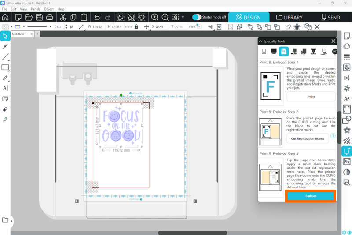This screenshot has width=352, height=235.
Task: Click the Print icon in top toolbar
Action: coord(49,18)
